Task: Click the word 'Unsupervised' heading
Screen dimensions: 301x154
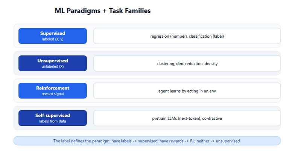Action: coord(53,61)
